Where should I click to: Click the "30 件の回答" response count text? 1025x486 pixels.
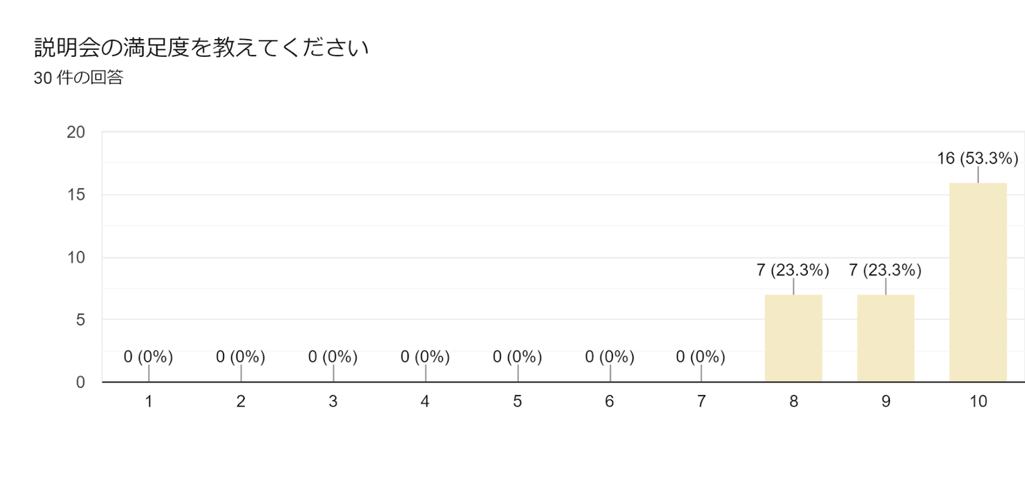[x=78, y=78]
